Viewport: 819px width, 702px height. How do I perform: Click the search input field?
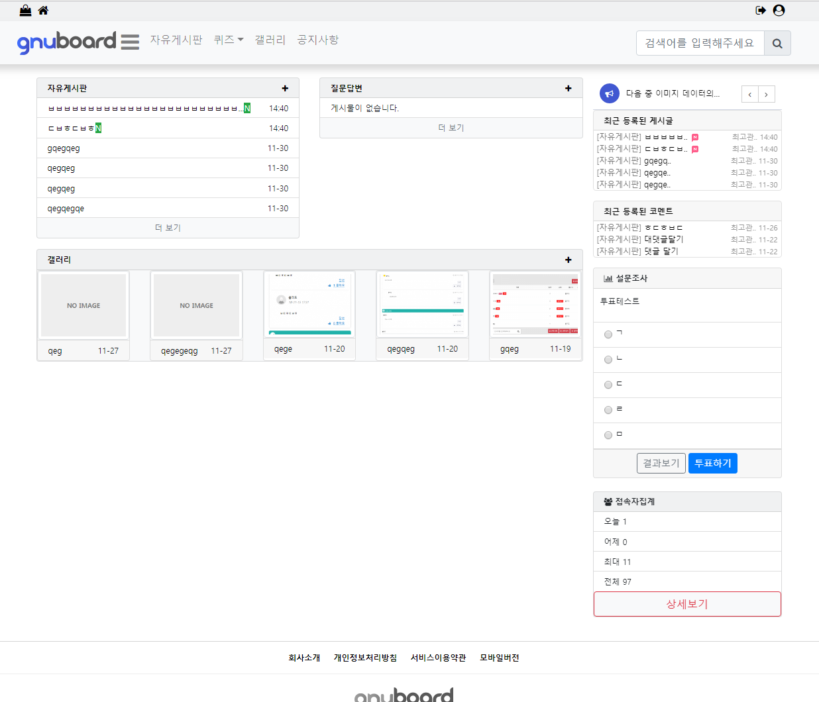(x=700, y=44)
